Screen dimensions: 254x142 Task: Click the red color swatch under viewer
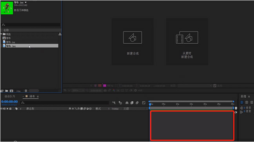pyautogui.click(x=100, y=85)
